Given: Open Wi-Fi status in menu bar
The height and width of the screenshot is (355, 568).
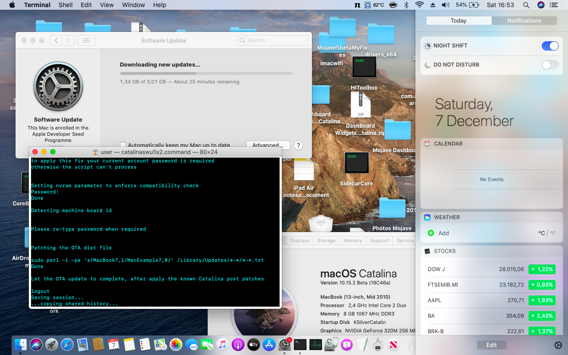Looking at the screenshot, I should pos(419,5).
